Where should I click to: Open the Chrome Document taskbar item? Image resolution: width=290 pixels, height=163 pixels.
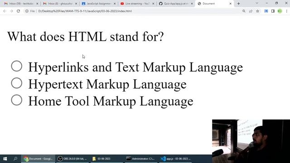(x=38, y=159)
